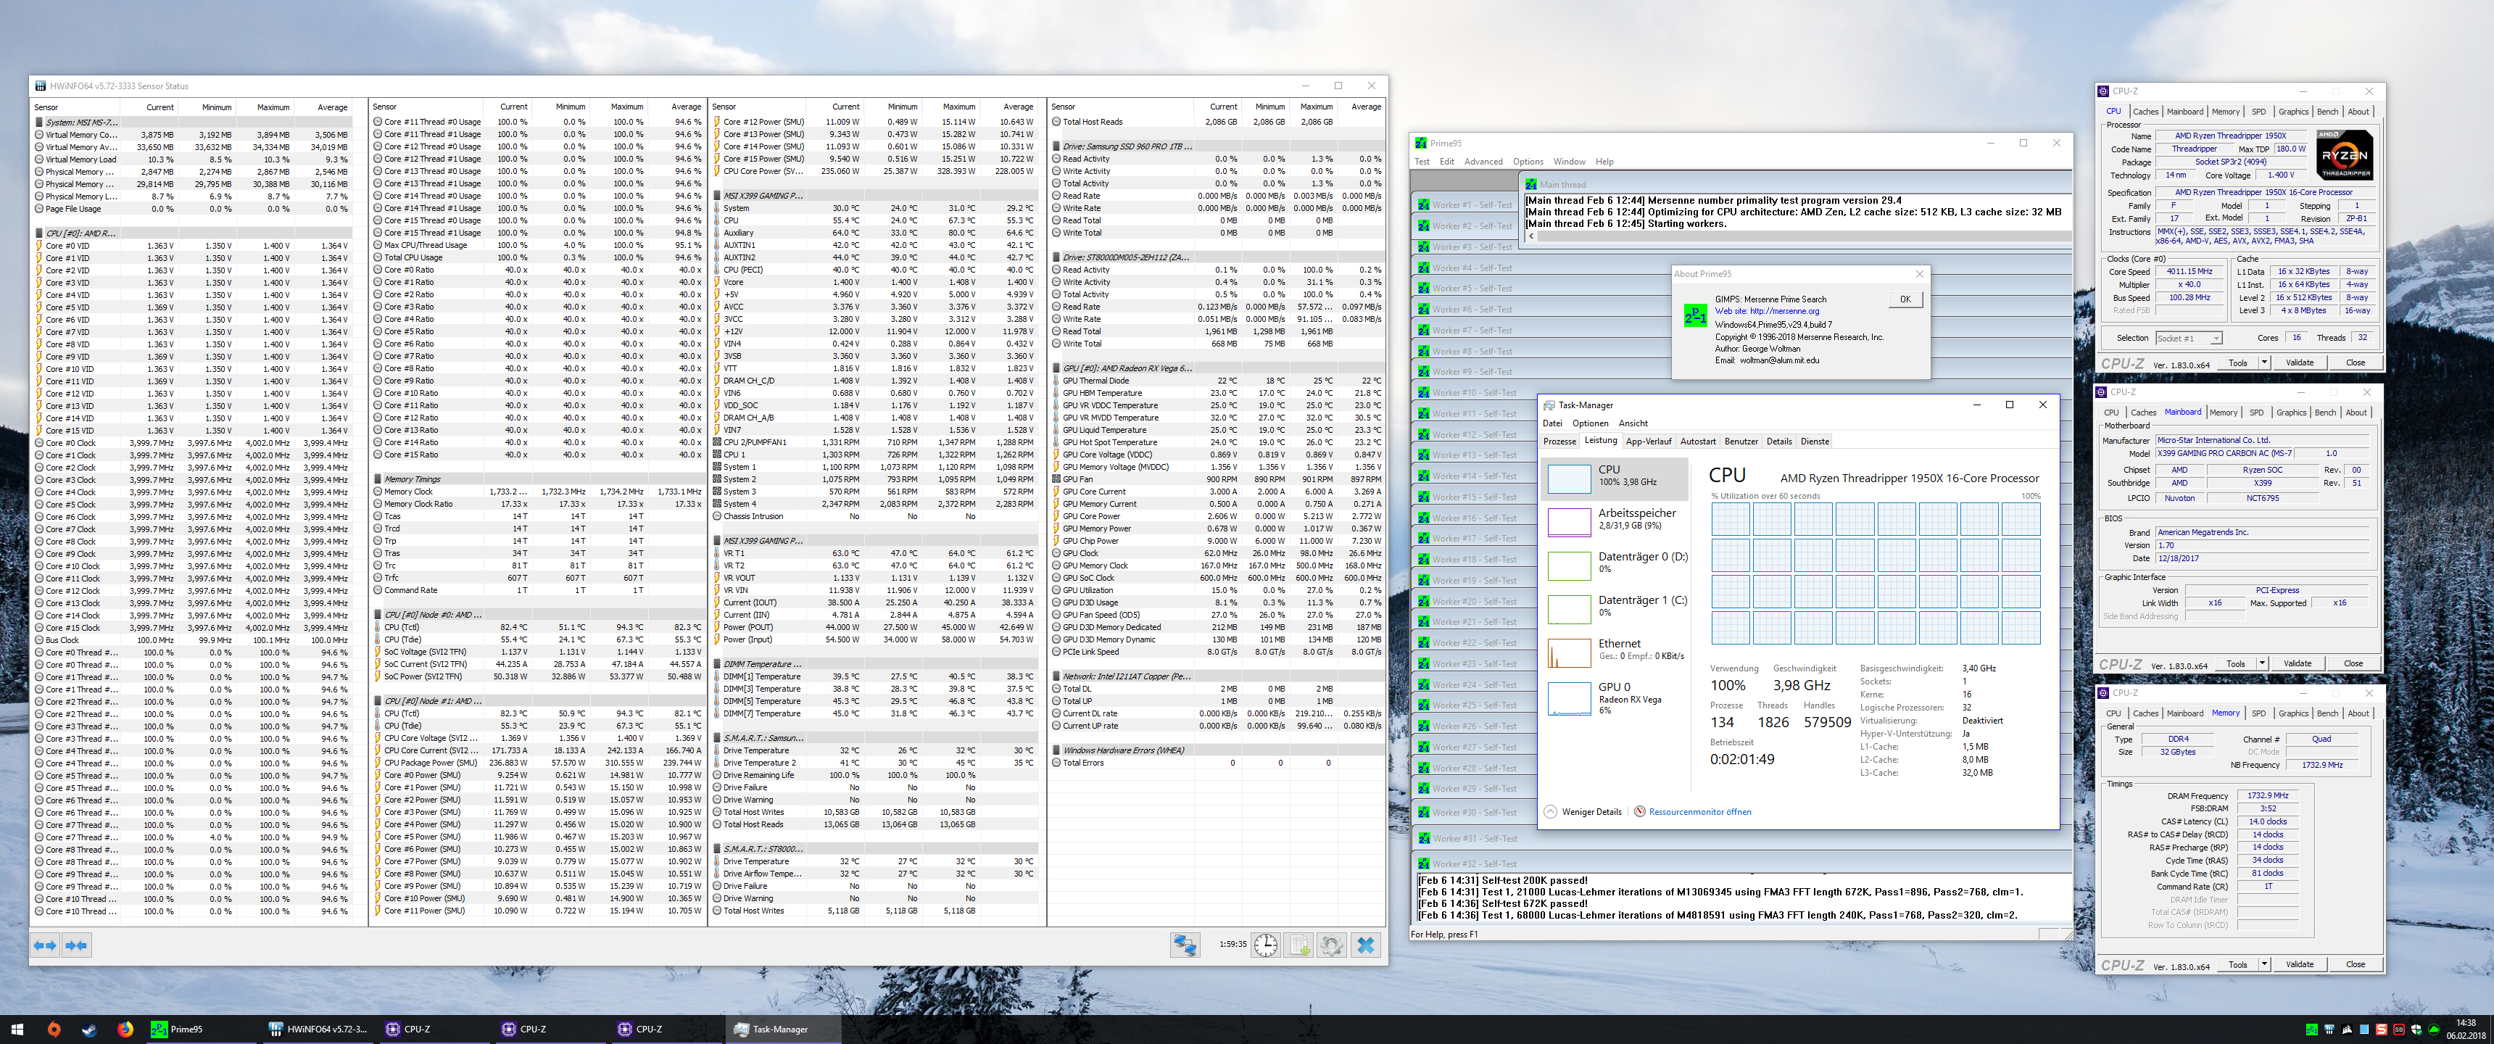Click HWiNFO shrink columns arrows icon

pyautogui.click(x=76, y=945)
